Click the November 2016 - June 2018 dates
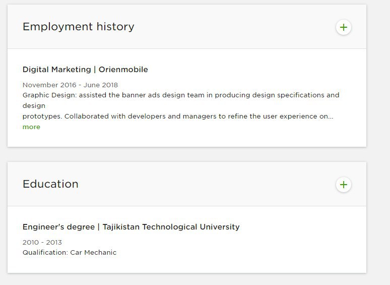The height and width of the screenshot is (285, 390). (x=70, y=85)
